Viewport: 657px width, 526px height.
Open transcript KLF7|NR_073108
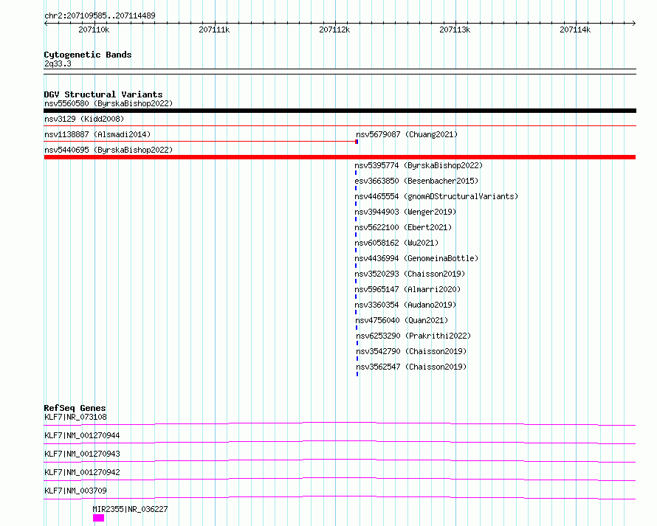[75, 417]
